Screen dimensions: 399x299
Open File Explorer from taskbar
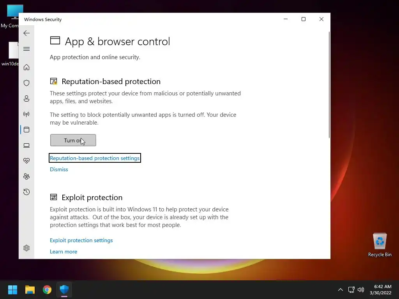pyautogui.click(x=30, y=290)
